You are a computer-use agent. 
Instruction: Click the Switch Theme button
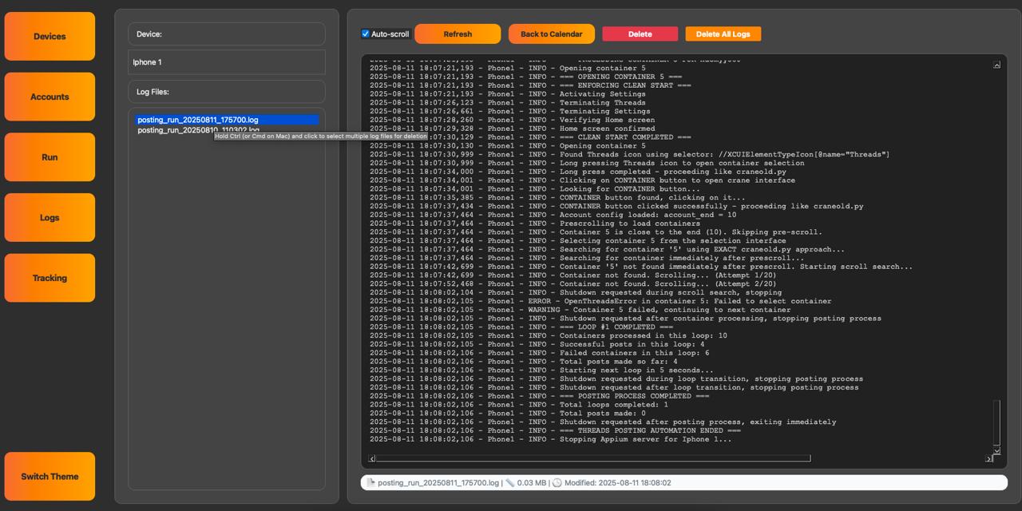coord(50,477)
